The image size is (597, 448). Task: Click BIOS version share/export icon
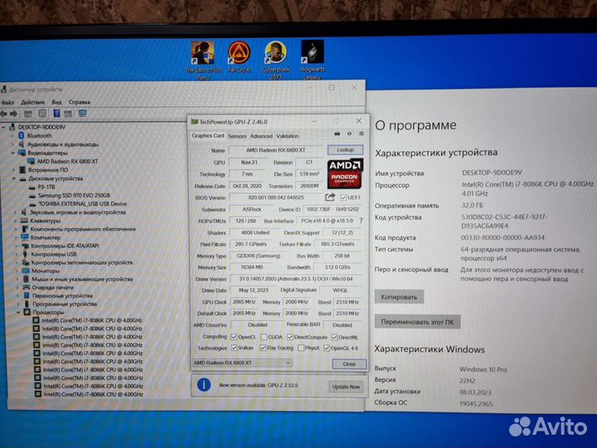pos(330,197)
